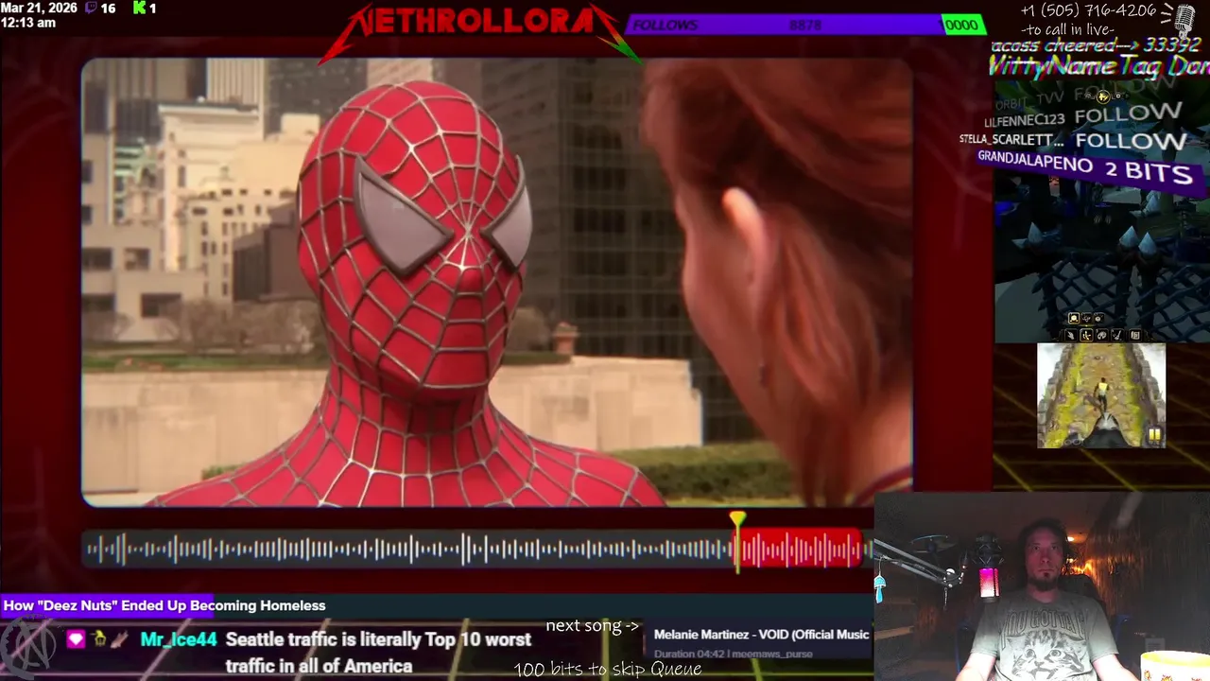Click the Deez Nuts video title
The width and height of the screenshot is (1210, 681).
pos(164,605)
